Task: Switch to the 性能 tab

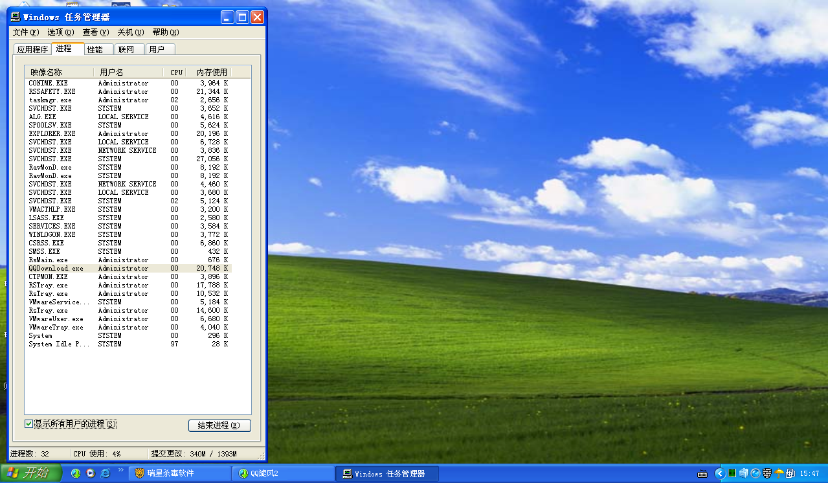Action: pyautogui.click(x=99, y=49)
